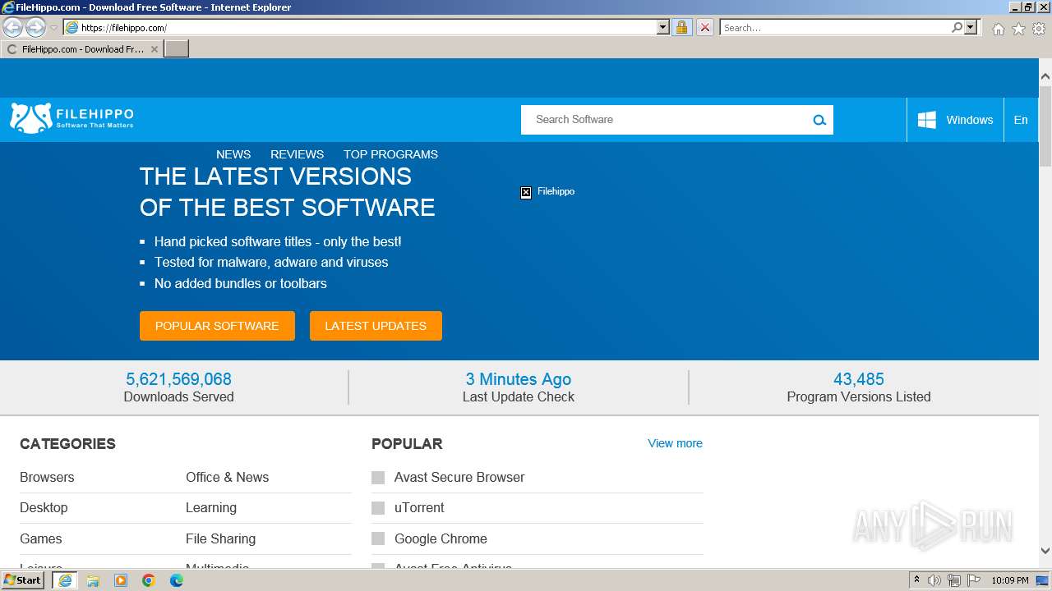
Task: Click the broken Filehippo image placeholder
Action: (526, 192)
